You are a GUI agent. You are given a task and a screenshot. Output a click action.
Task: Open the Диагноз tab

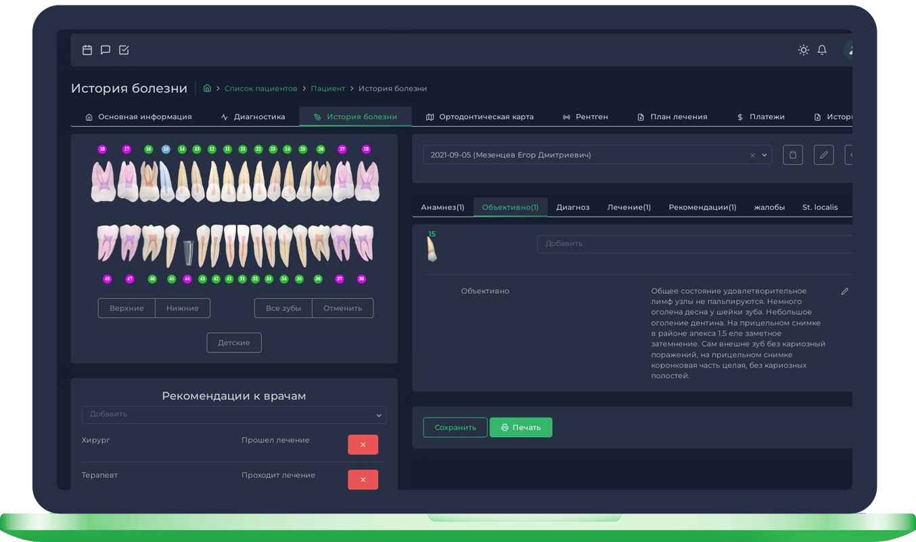tap(573, 207)
